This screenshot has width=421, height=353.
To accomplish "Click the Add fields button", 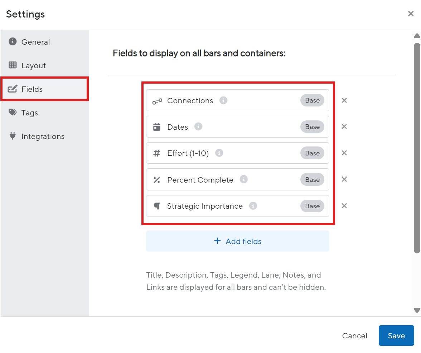I will click(x=237, y=241).
